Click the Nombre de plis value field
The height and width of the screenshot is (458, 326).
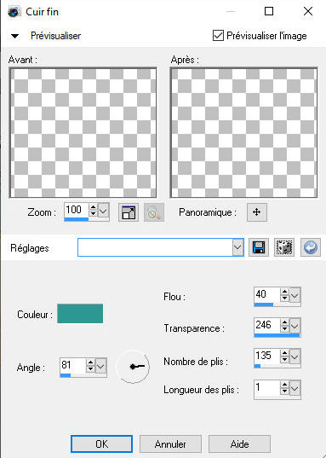[266, 356]
